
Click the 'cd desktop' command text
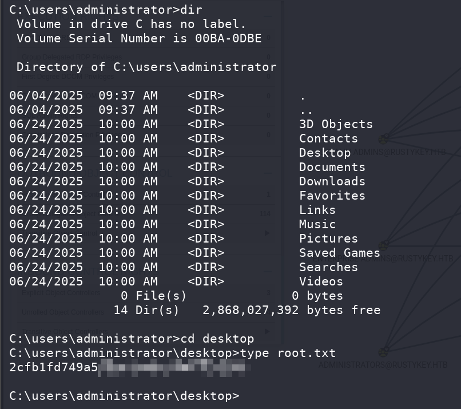click(x=217, y=339)
